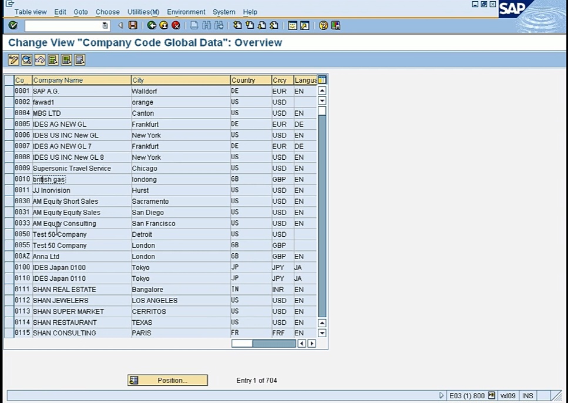
Task: Create a new session icon
Action: point(293,25)
